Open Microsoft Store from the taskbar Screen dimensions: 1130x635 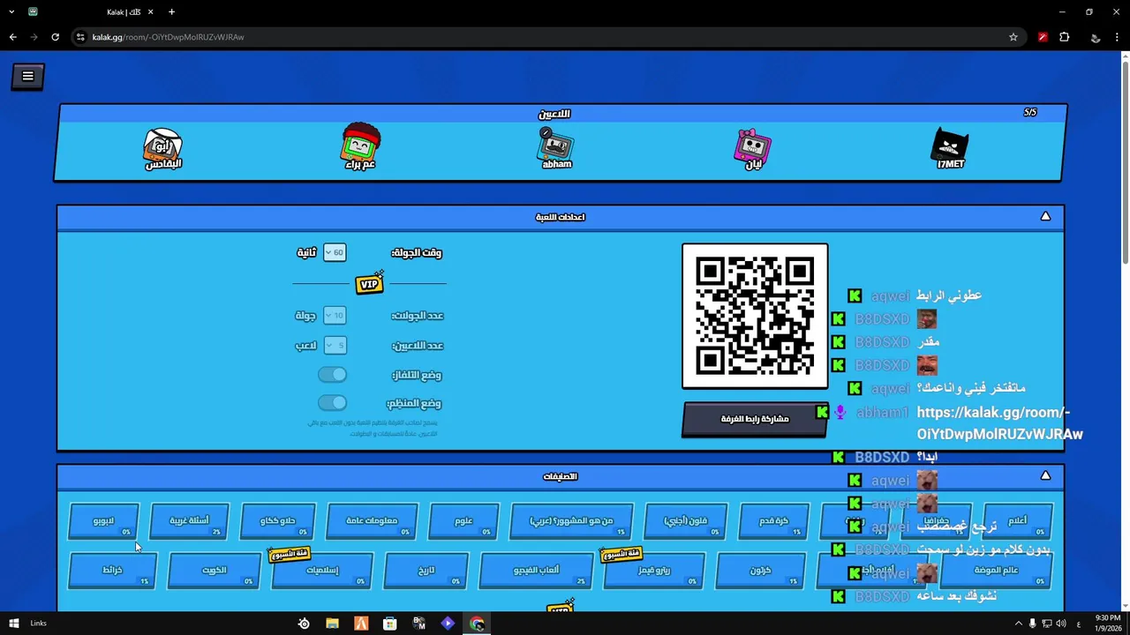click(x=389, y=624)
